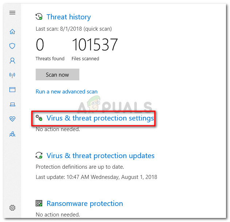Click Run a new advanced scan link

point(67,92)
